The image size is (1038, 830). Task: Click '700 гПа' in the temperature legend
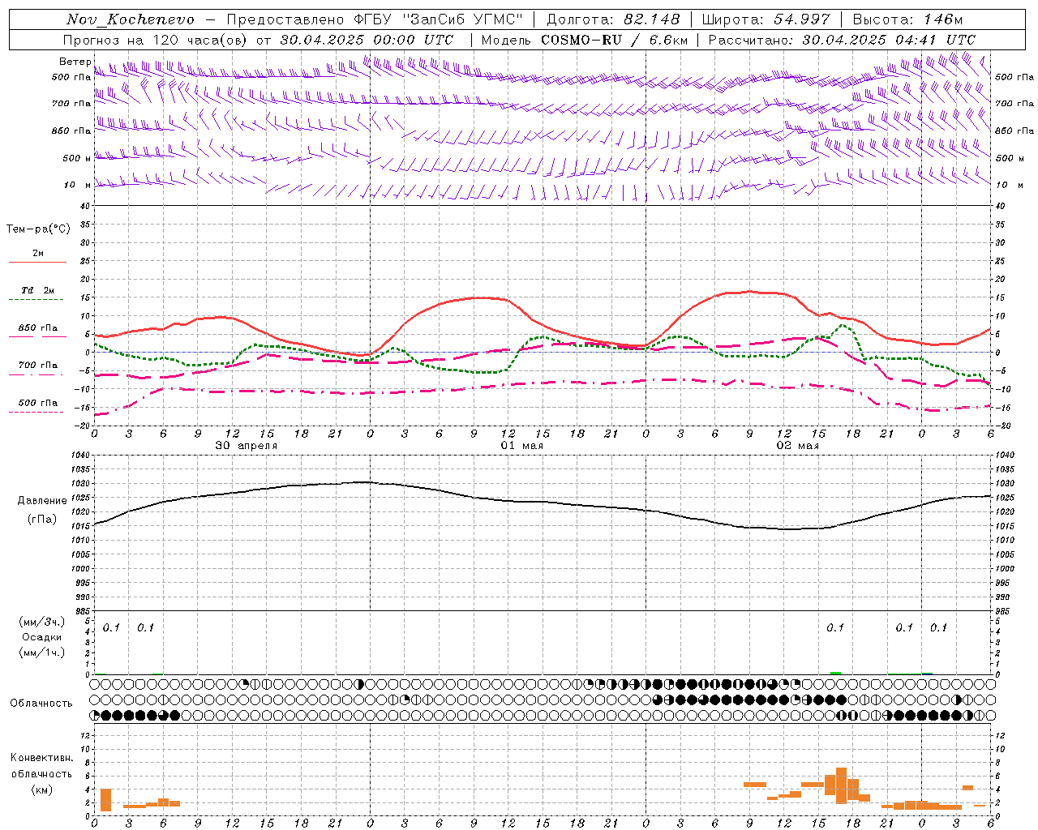[x=37, y=366]
